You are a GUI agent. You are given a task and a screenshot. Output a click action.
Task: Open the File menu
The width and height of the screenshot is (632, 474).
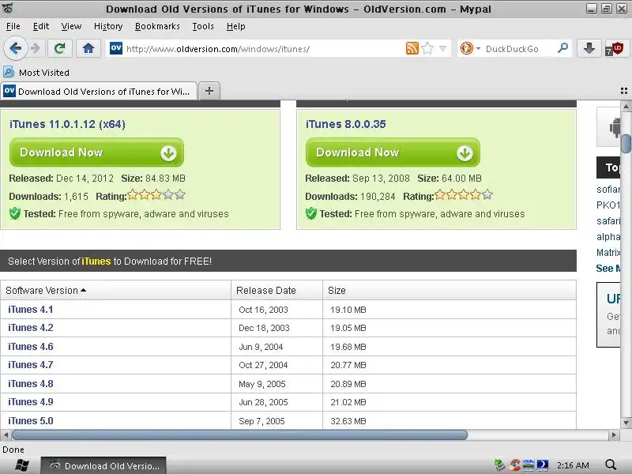13,26
